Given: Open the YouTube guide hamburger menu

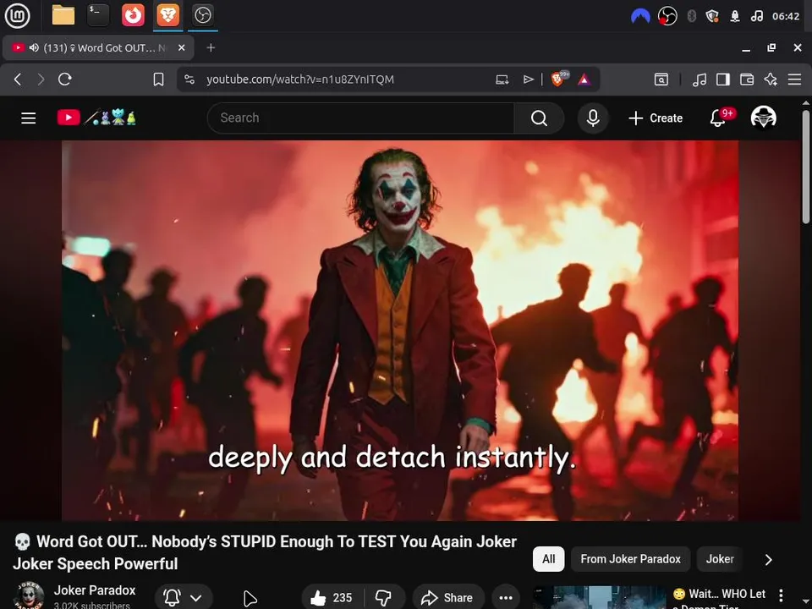Looking at the screenshot, I should coord(29,118).
